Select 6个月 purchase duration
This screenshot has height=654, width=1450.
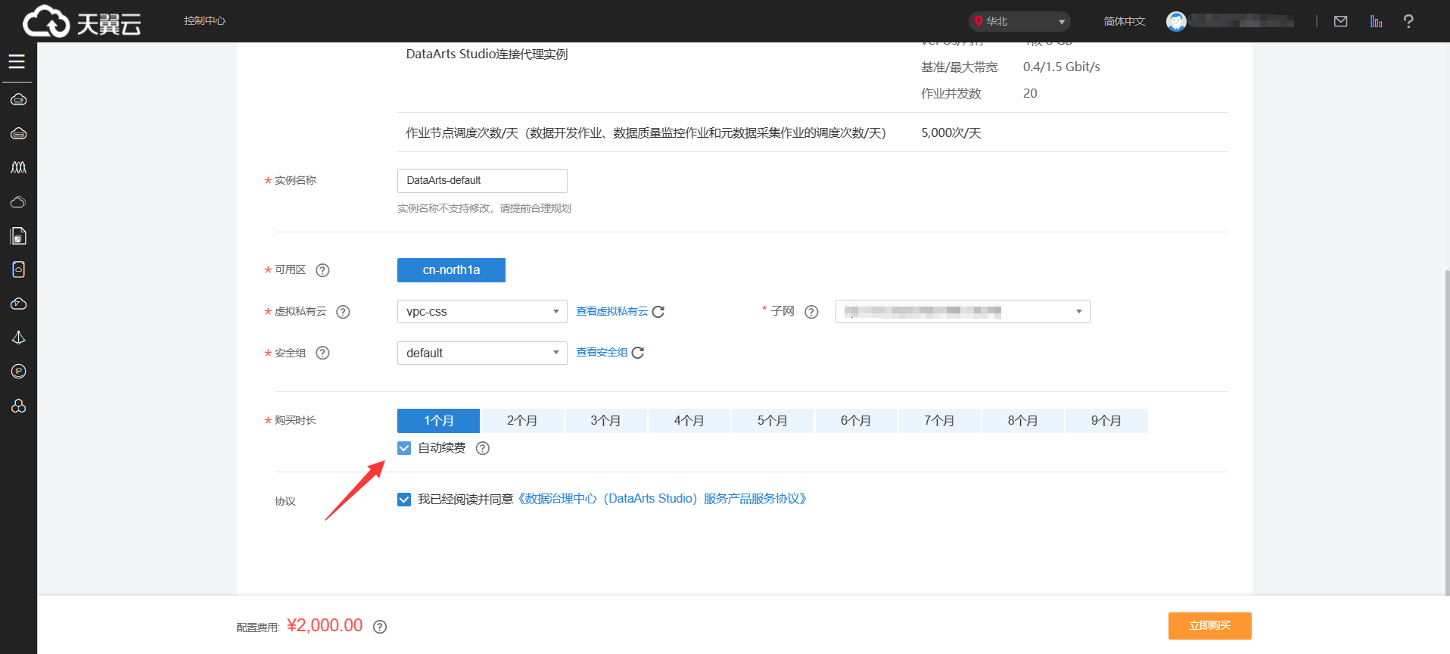[856, 421]
